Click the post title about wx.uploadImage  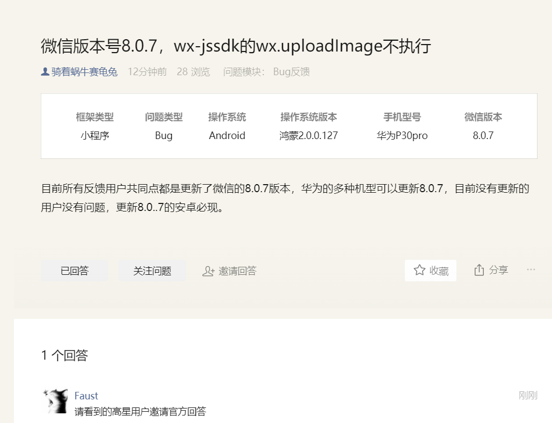pos(236,46)
